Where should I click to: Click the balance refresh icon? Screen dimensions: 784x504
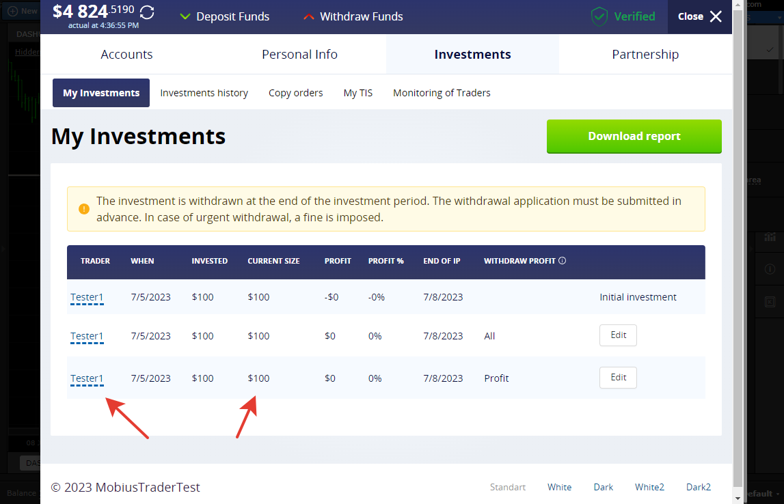[147, 13]
